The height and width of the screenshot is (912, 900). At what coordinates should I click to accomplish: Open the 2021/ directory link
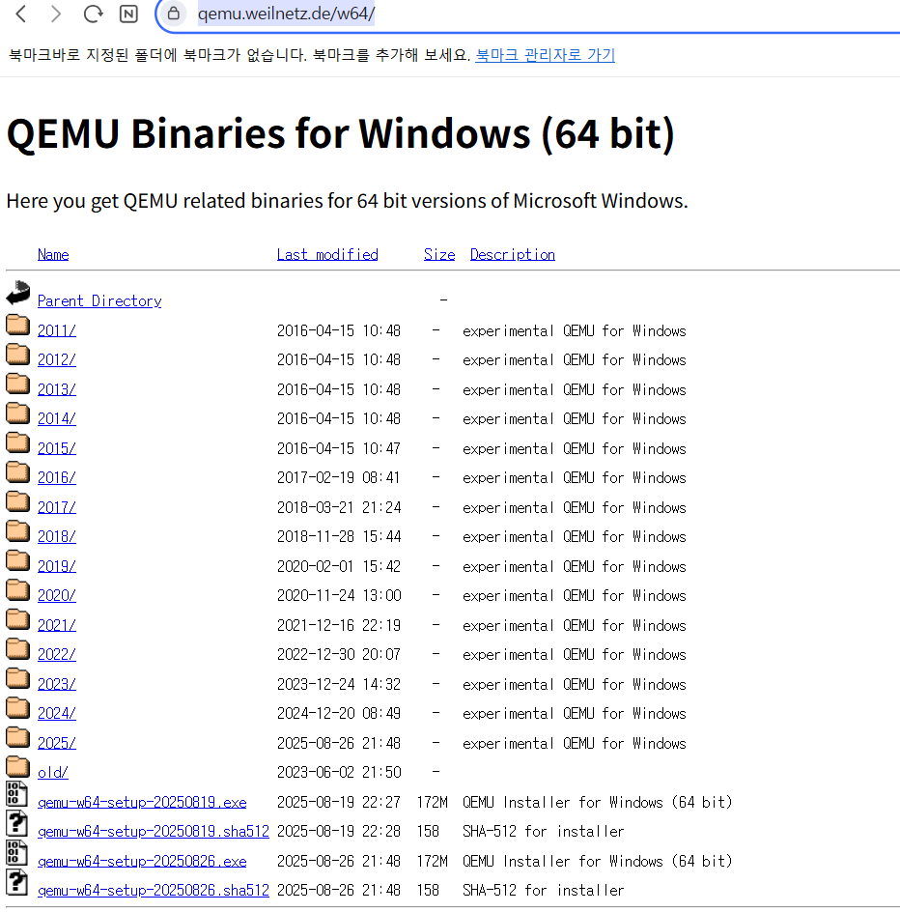[56, 625]
